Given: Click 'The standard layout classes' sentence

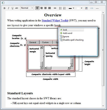Looking at the screenshot, I should 34,98.
